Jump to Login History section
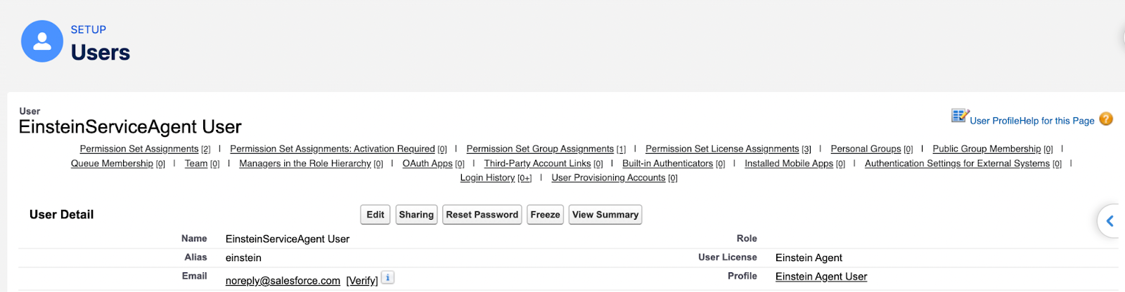Image resolution: width=1125 pixels, height=292 pixels. (x=487, y=178)
